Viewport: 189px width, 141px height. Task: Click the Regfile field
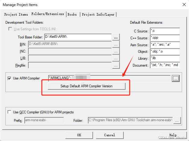tap(70, 65)
